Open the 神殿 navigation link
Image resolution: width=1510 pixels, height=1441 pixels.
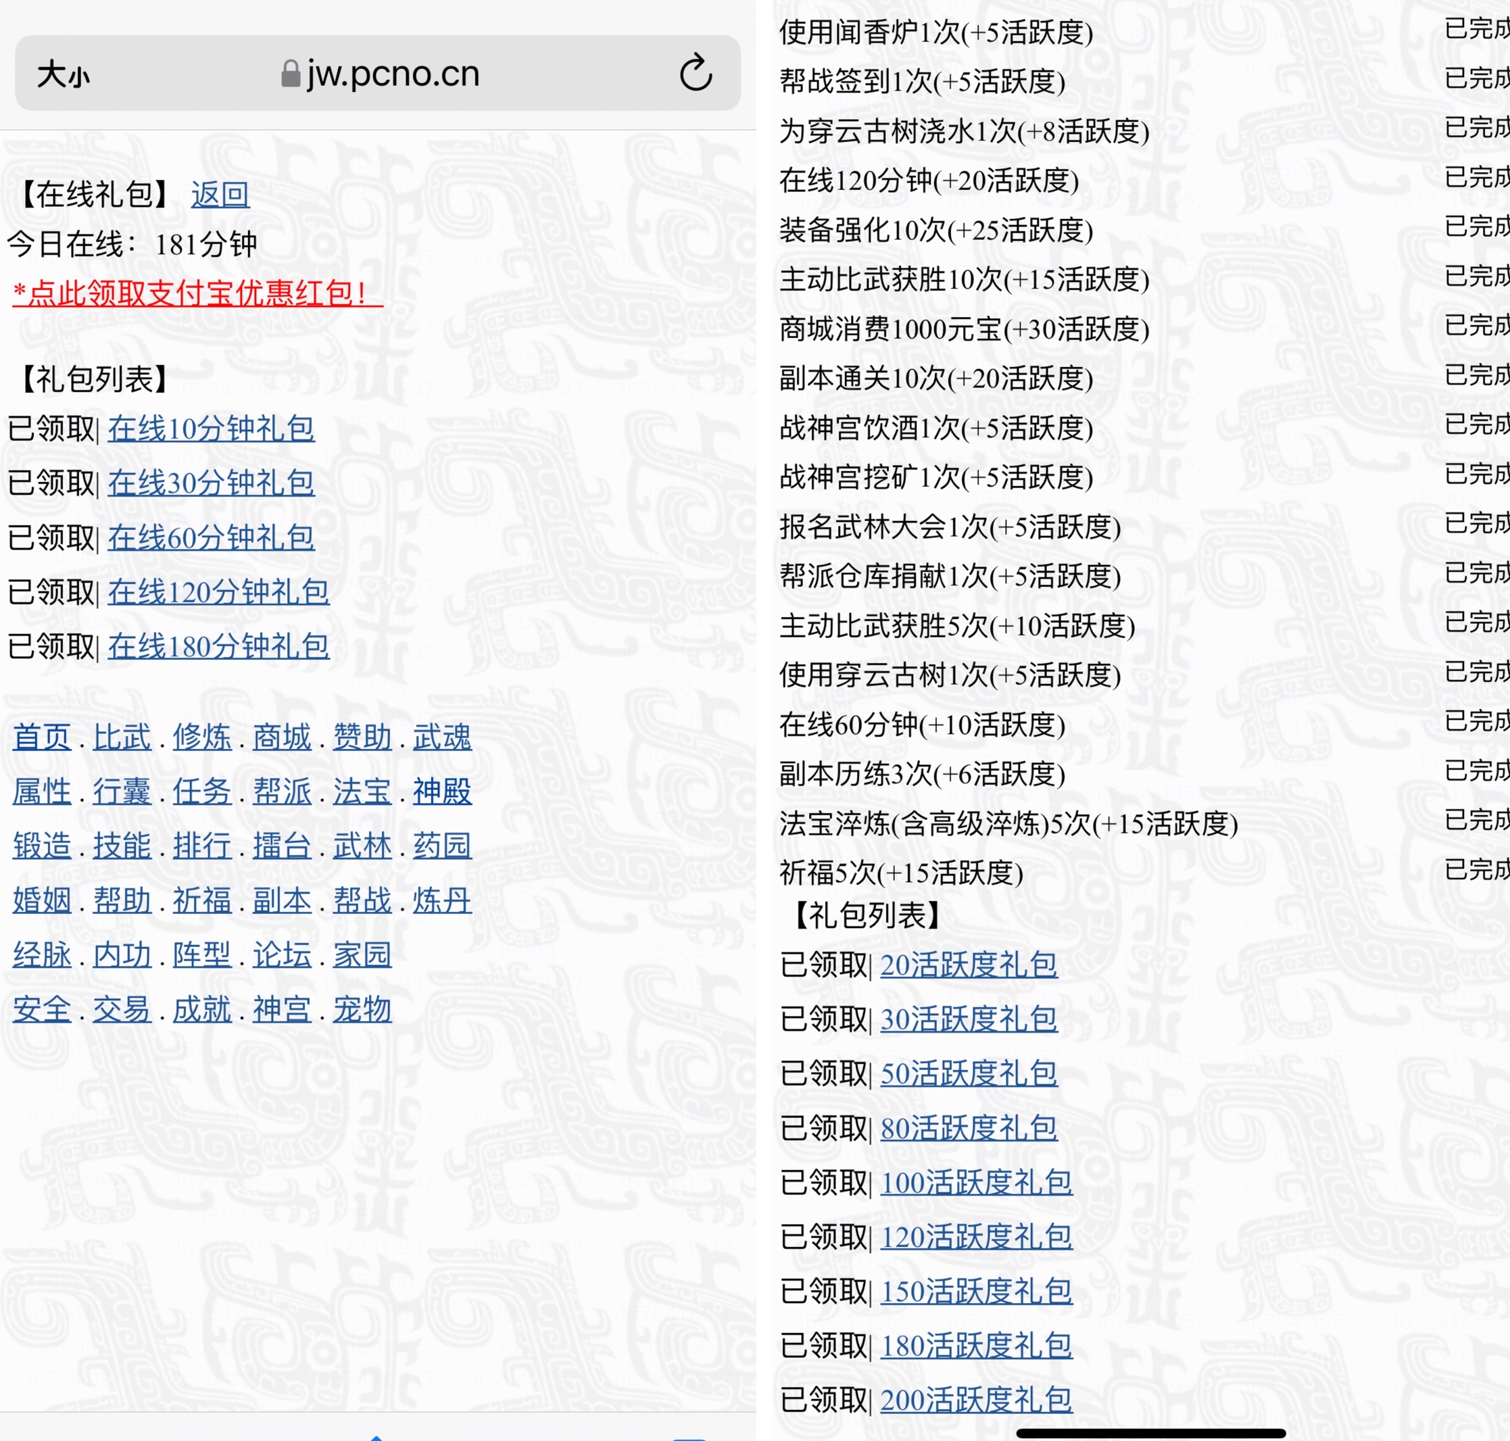(x=443, y=791)
